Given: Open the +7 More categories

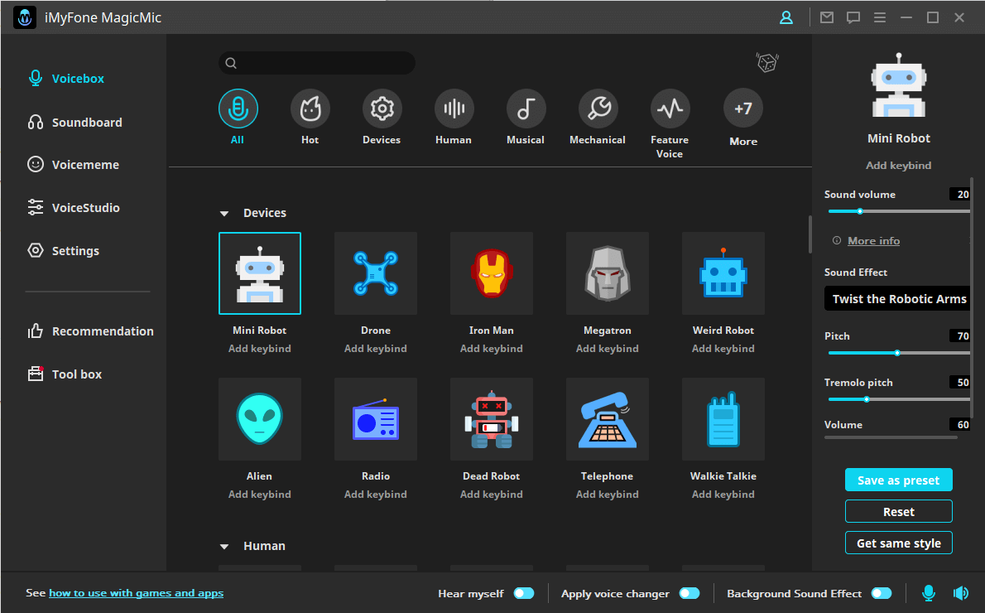Looking at the screenshot, I should [743, 118].
